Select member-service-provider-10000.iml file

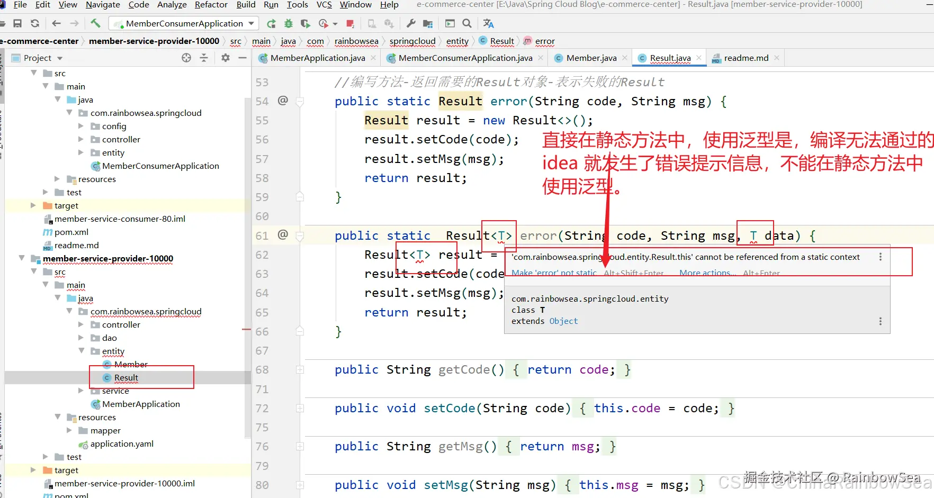tap(124, 483)
